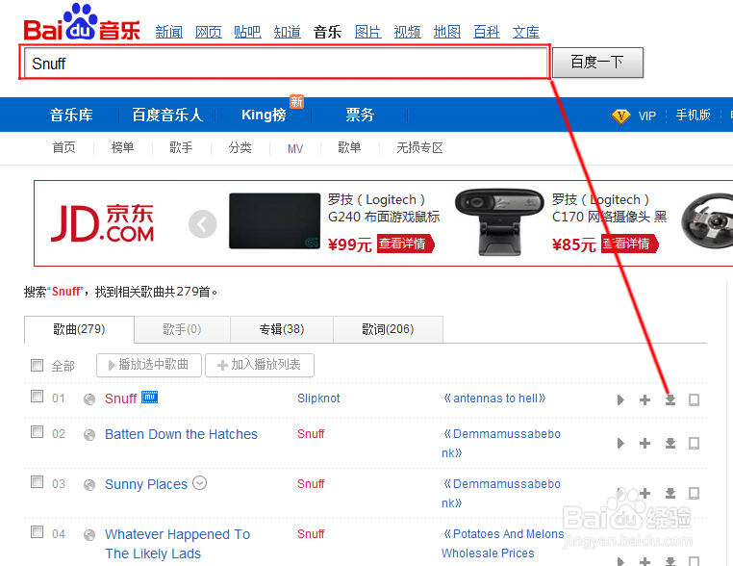Add Sunny Places to playlist
Viewport: 733px width, 566px height.
pos(645,493)
